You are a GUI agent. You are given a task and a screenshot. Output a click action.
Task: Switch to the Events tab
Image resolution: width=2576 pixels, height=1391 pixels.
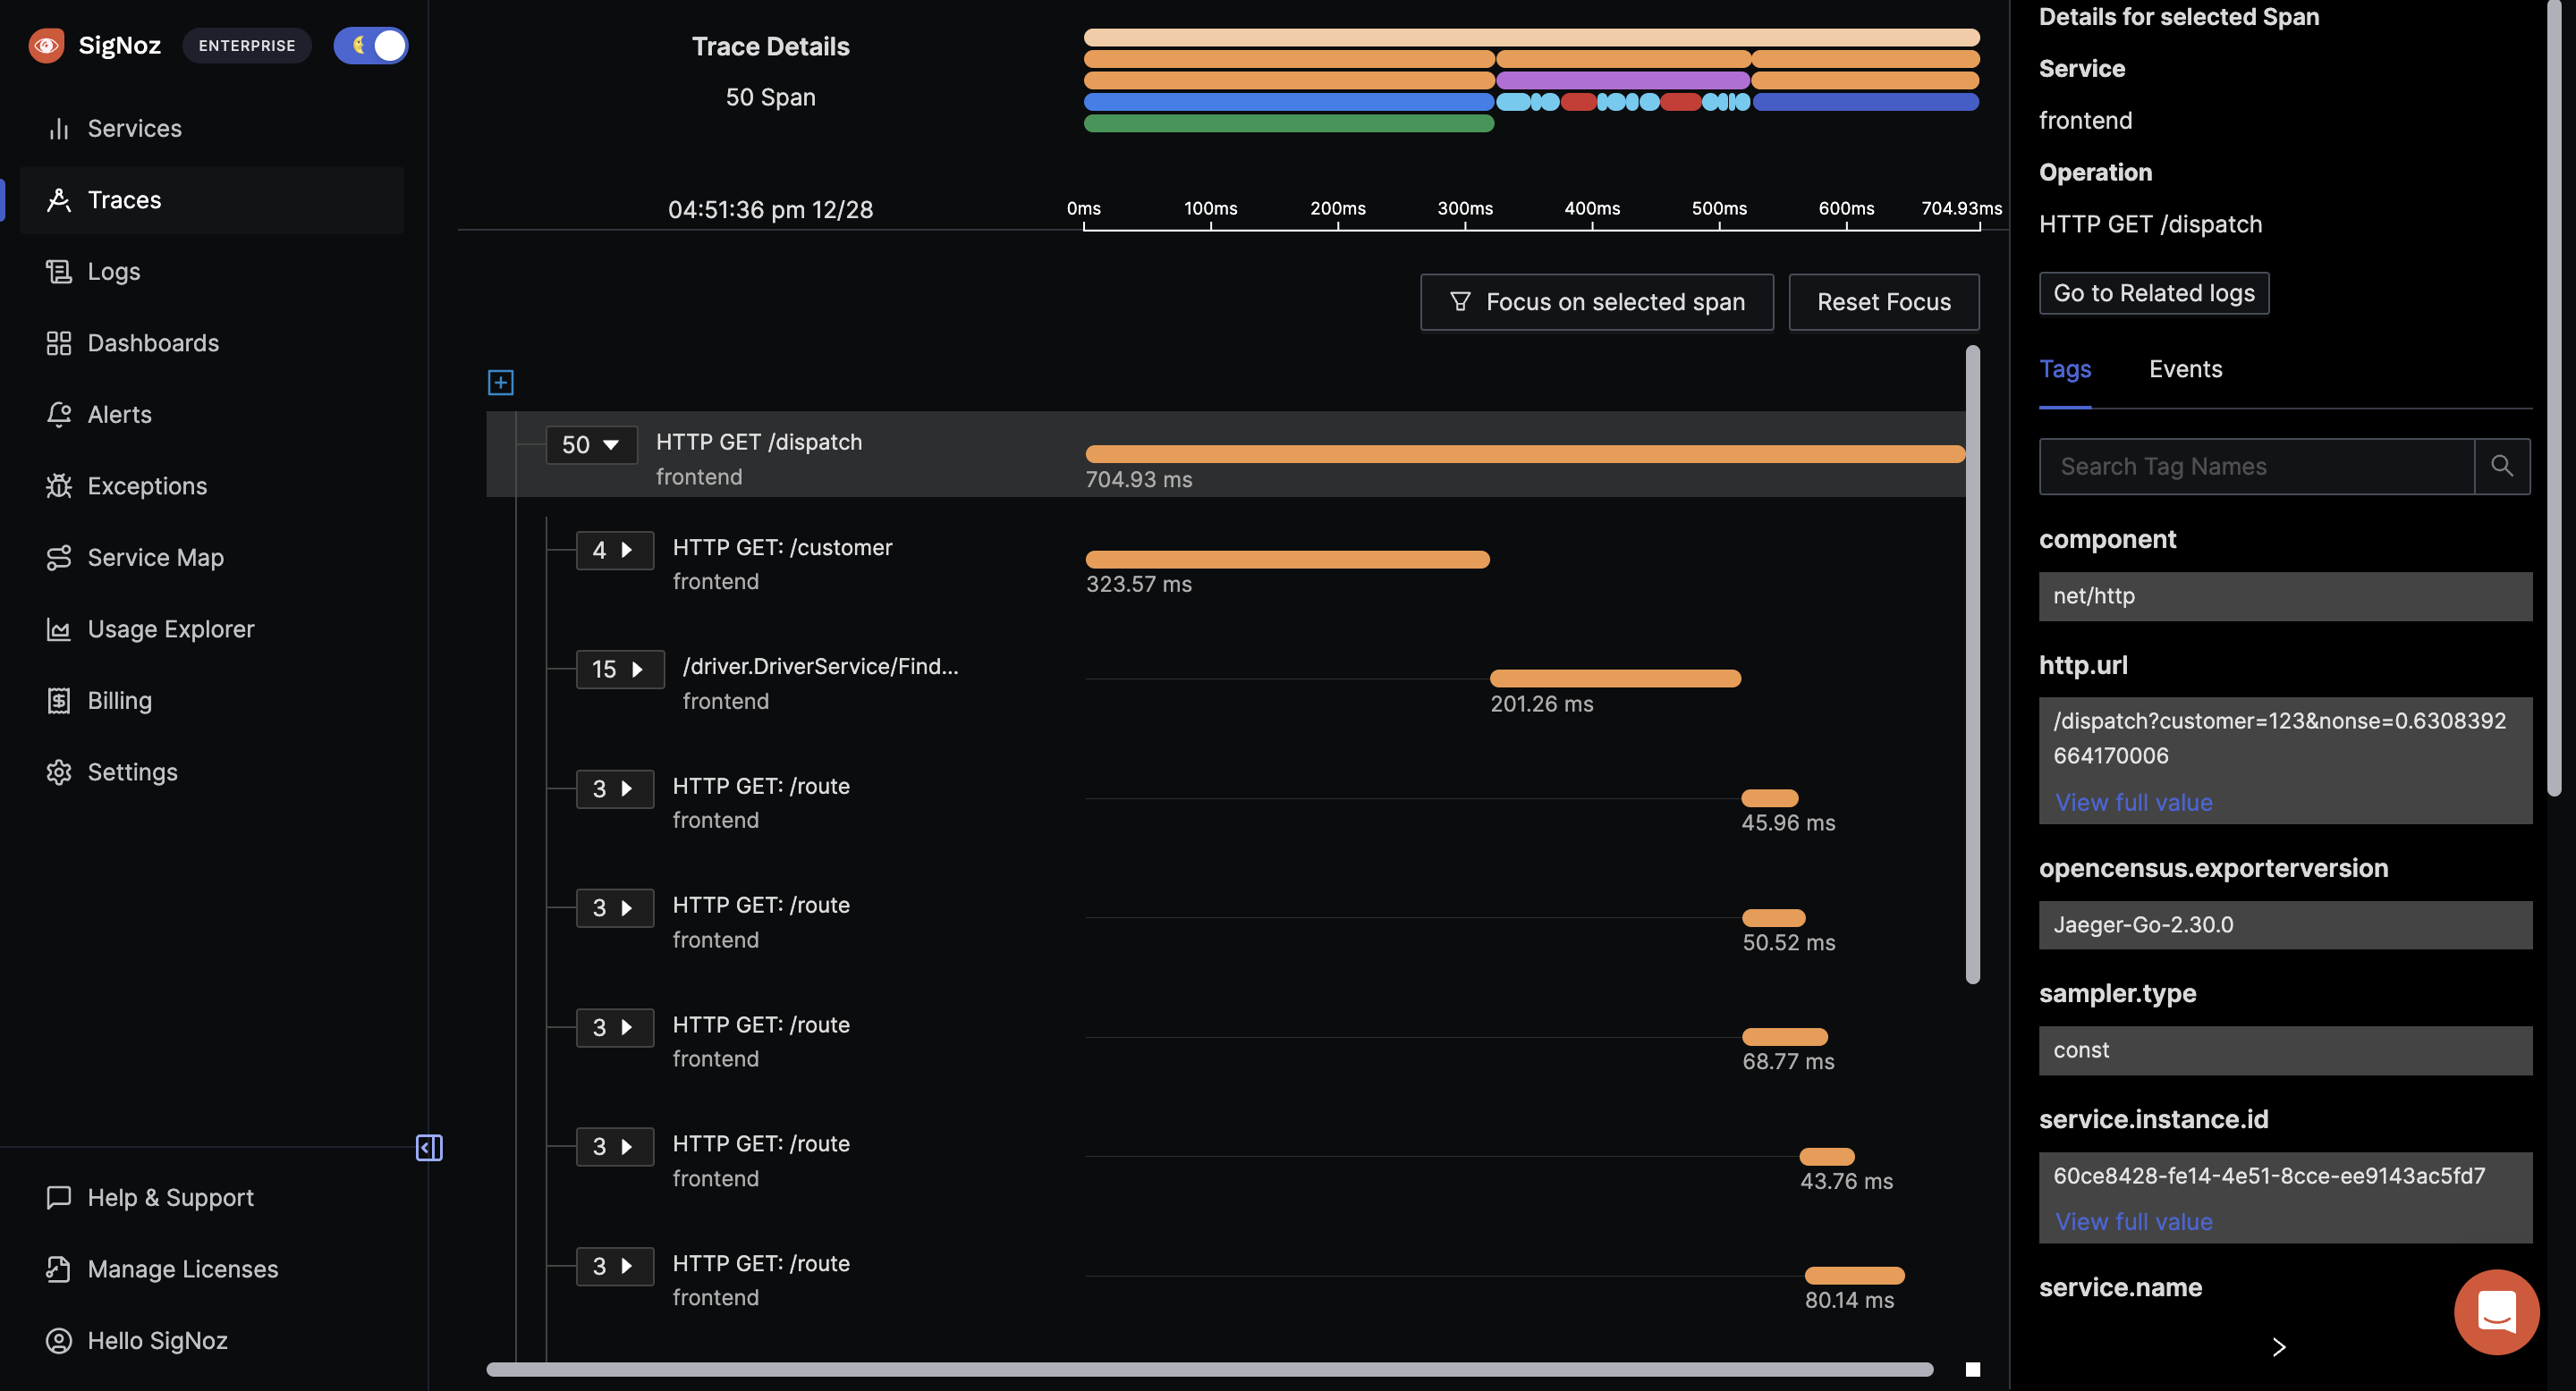tap(2185, 368)
